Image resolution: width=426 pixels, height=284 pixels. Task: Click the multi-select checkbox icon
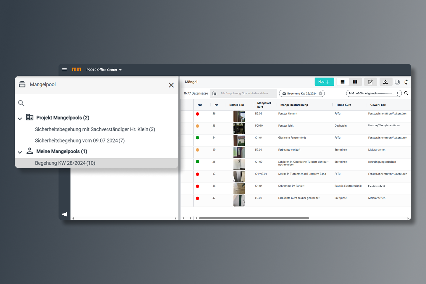click(x=397, y=82)
